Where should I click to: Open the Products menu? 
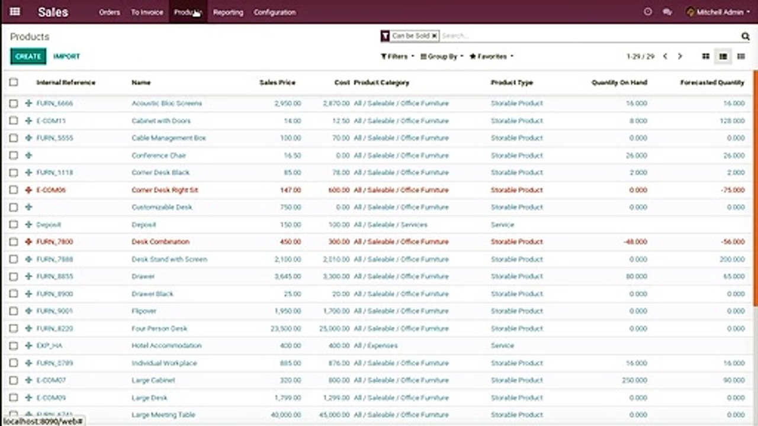188,12
